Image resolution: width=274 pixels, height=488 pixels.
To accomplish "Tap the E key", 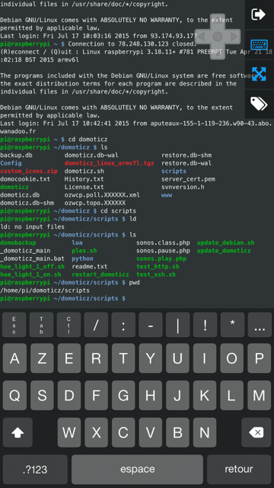I will pos(69,358).
